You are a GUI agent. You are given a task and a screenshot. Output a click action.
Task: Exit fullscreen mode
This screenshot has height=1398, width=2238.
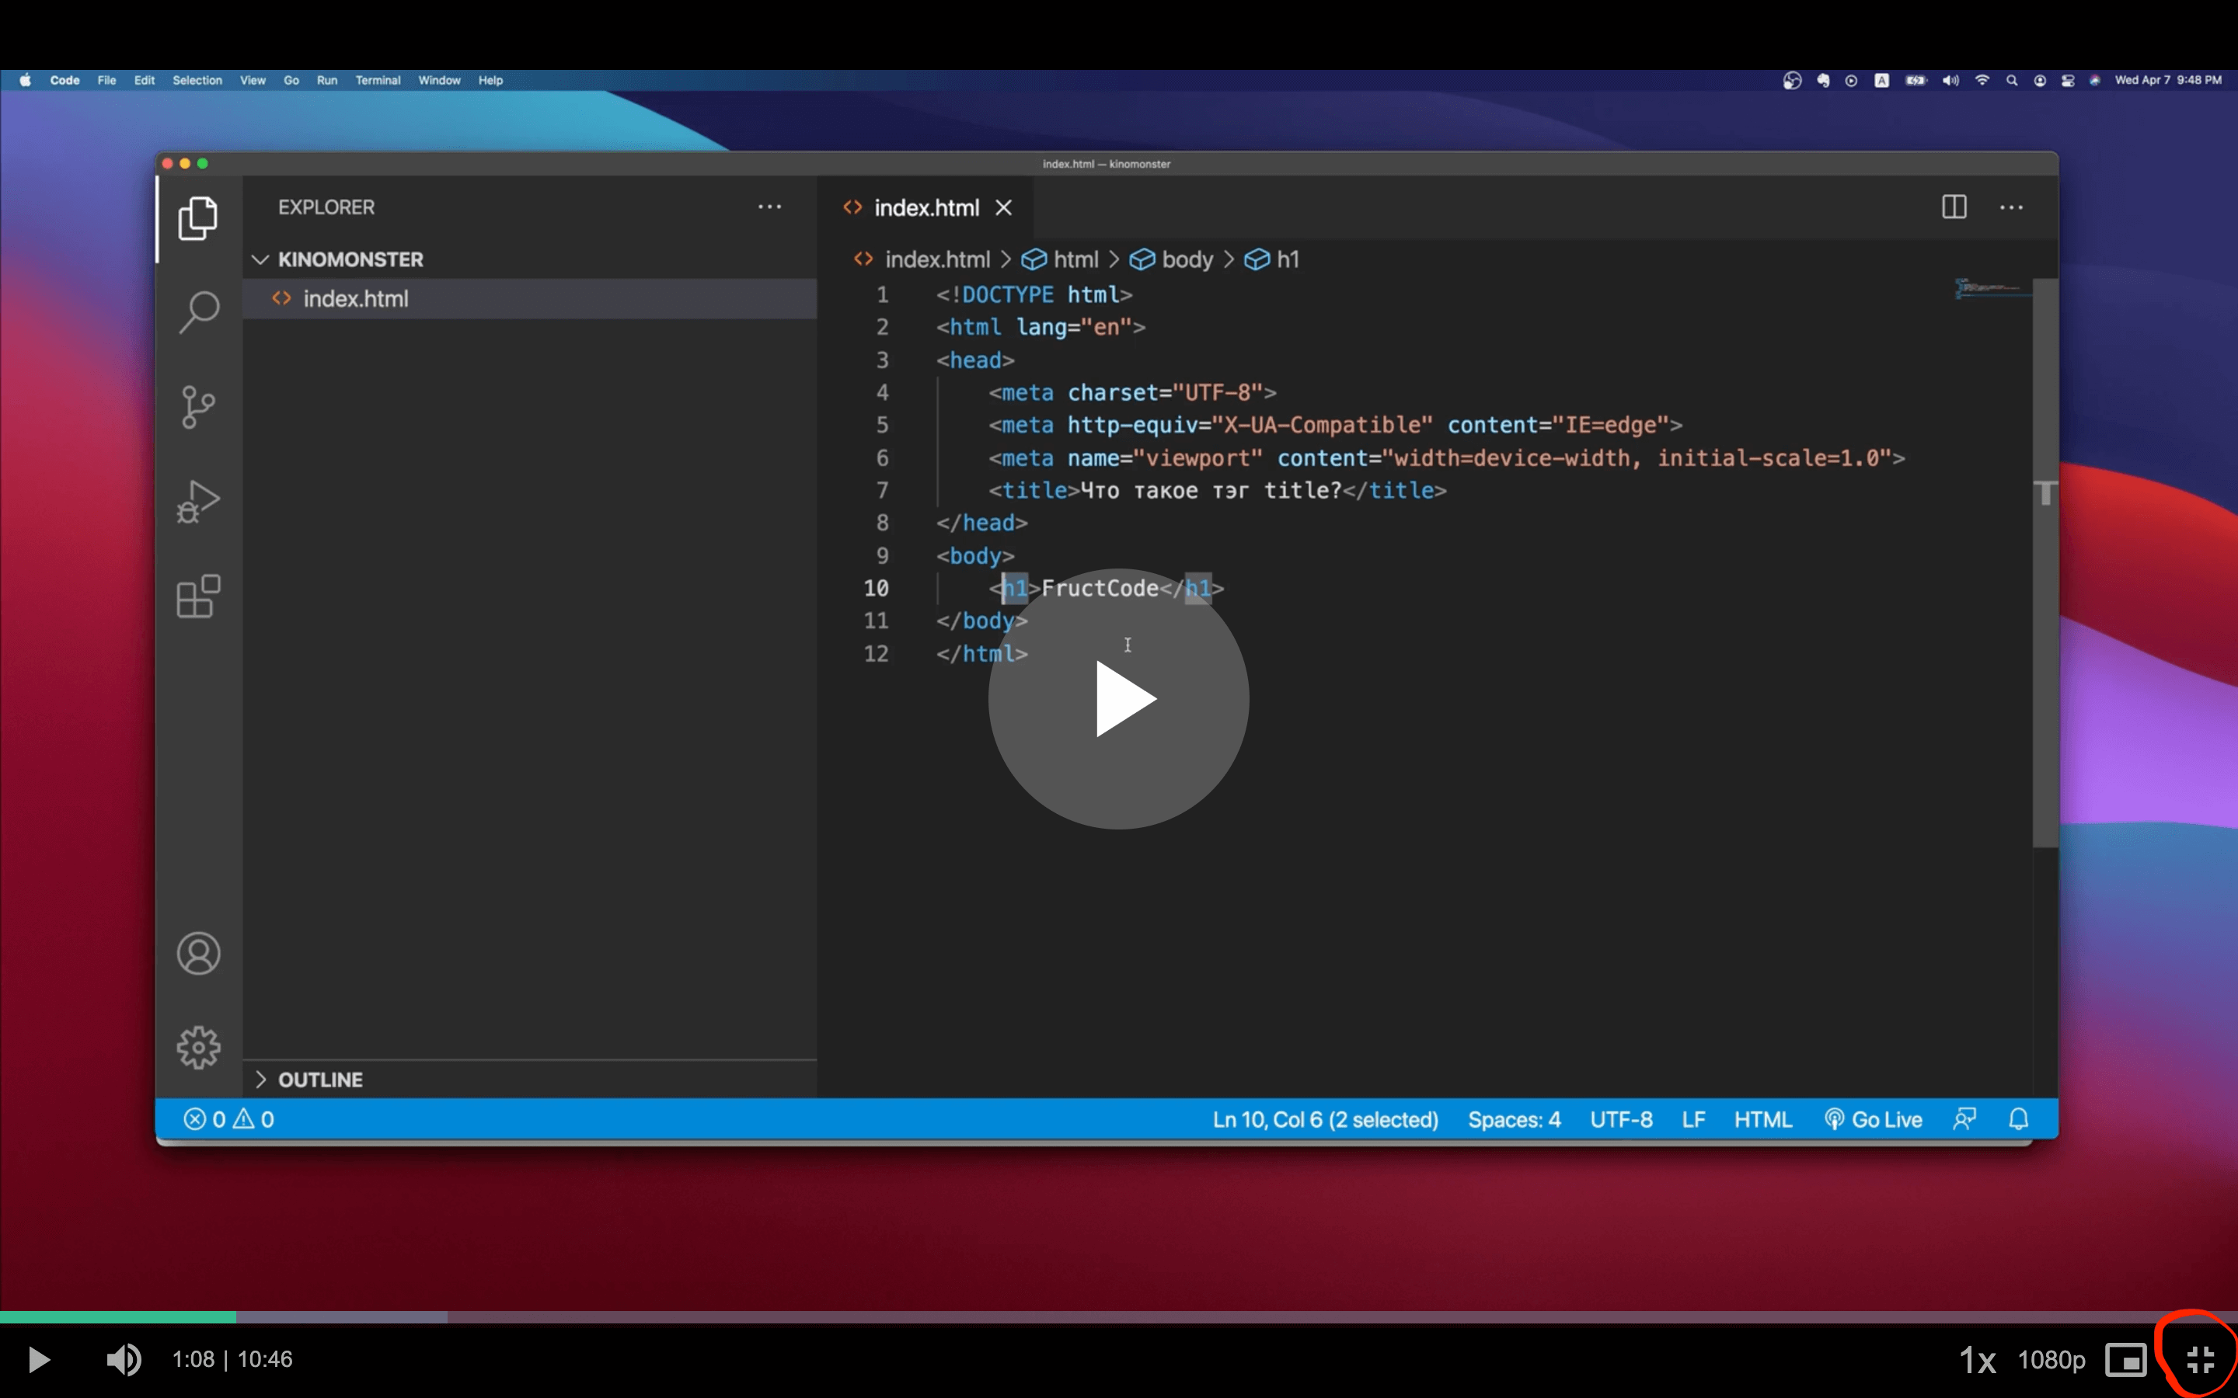click(x=2200, y=1359)
